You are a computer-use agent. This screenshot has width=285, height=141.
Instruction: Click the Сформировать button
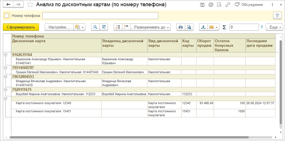click(21, 27)
